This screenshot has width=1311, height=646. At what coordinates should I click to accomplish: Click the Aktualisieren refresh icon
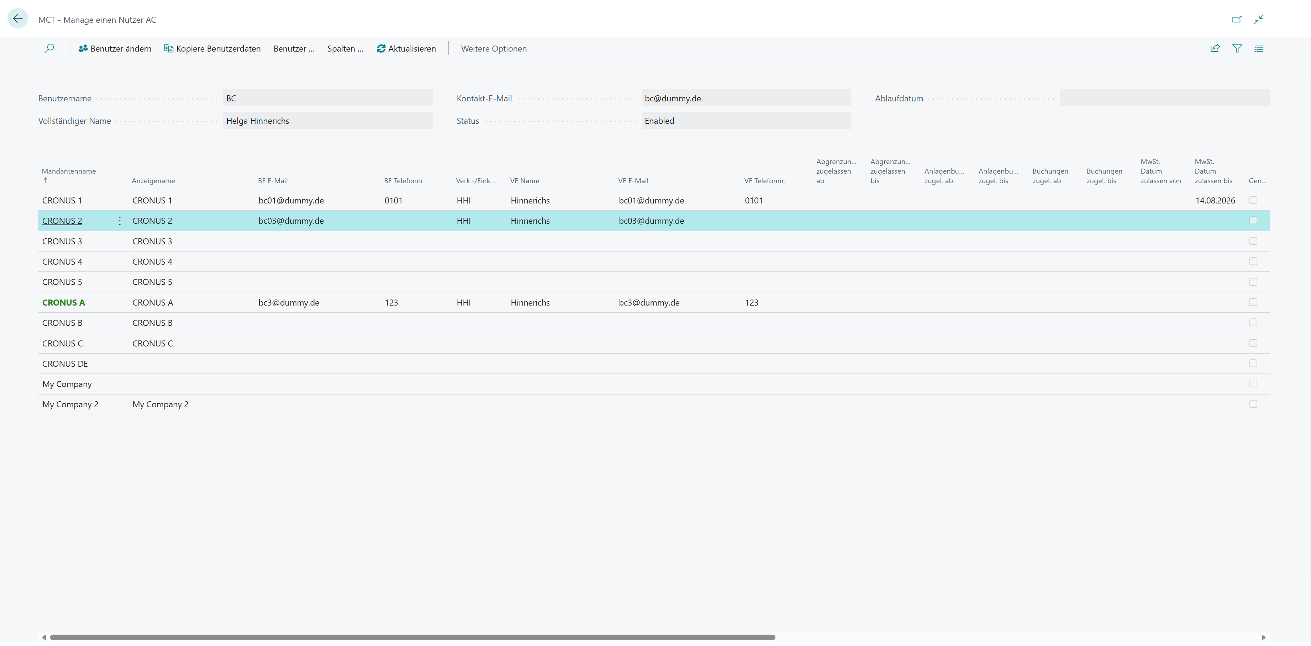381,48
